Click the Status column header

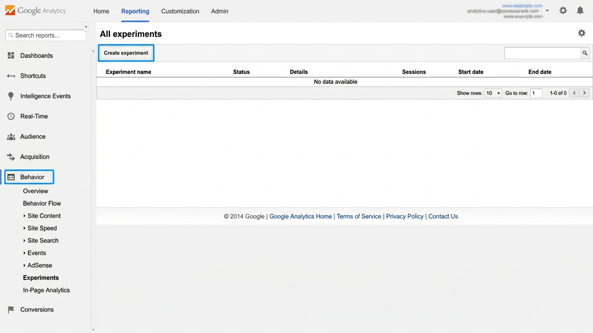click(241, 72)
